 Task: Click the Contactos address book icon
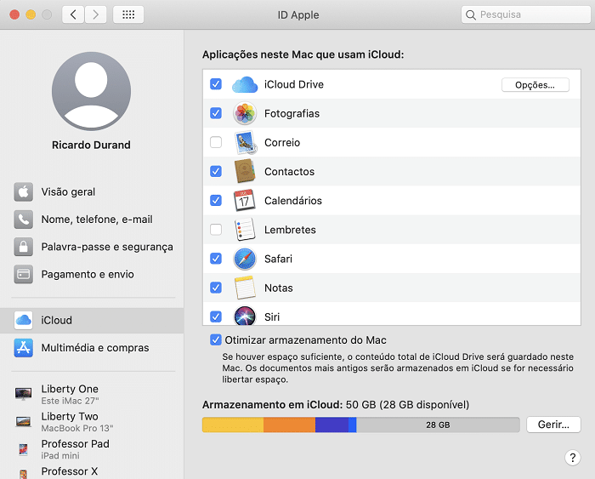tap(245, 171)
